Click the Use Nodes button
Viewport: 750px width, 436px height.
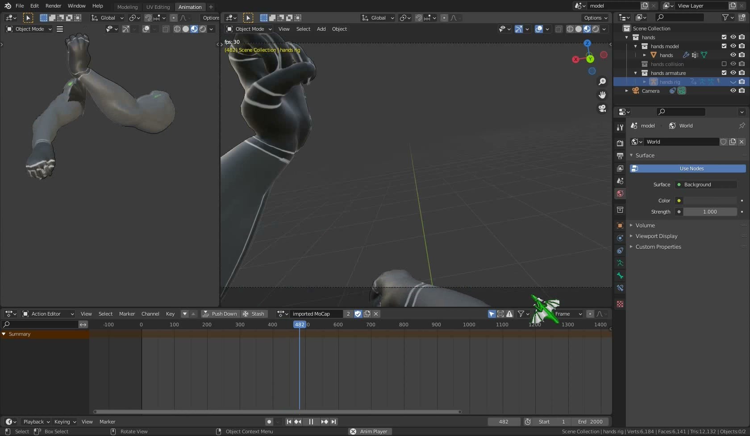[x=692, y=169]
